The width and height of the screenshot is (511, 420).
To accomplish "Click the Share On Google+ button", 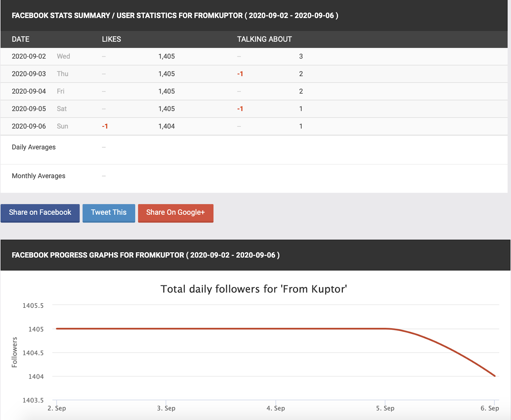I will 176,213.
